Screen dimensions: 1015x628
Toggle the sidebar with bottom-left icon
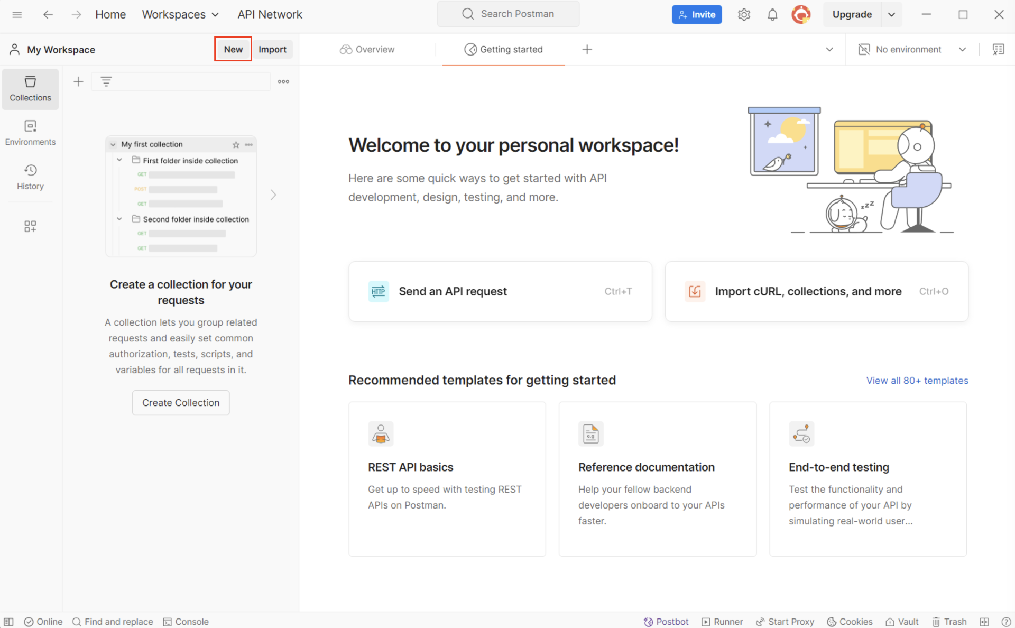pos(9,622)
